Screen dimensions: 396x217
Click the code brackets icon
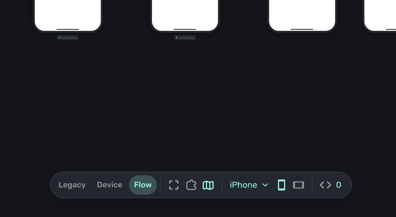325,185
